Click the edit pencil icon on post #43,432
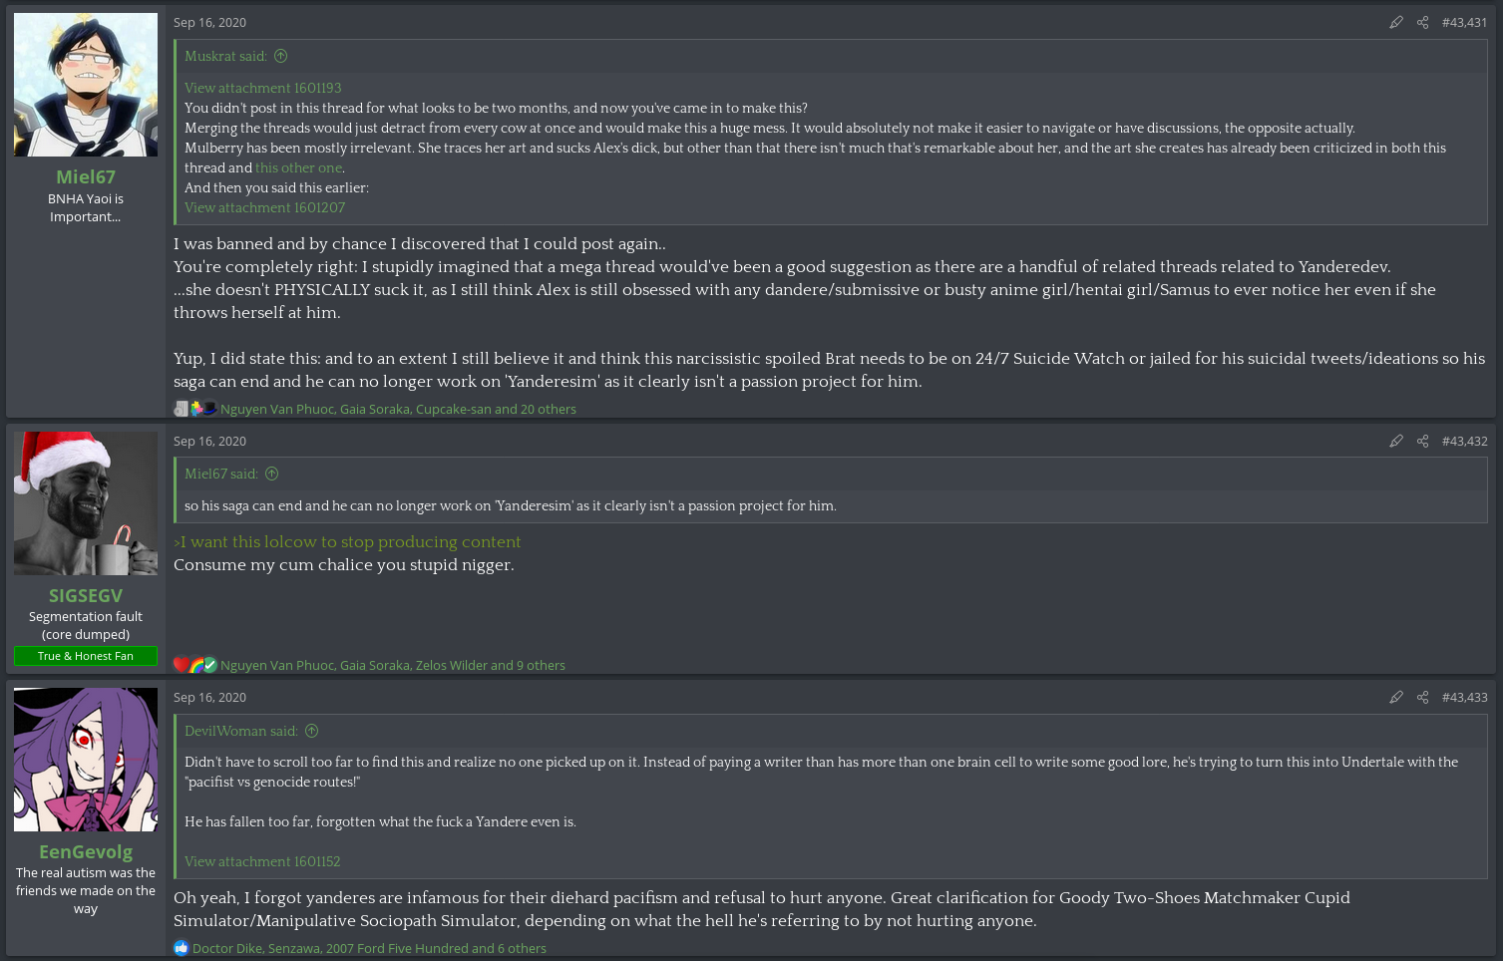This screenshot has height=961, width=1503. (x=1396, y=441)
